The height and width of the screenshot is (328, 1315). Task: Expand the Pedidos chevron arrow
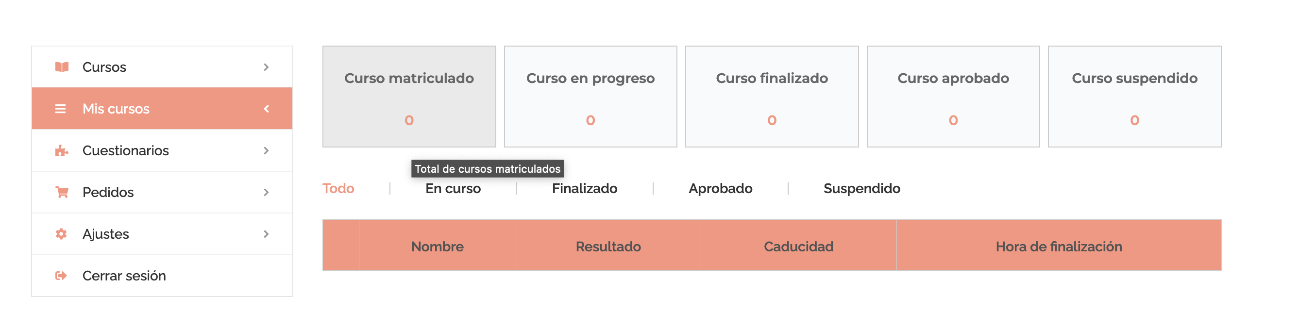266,192
